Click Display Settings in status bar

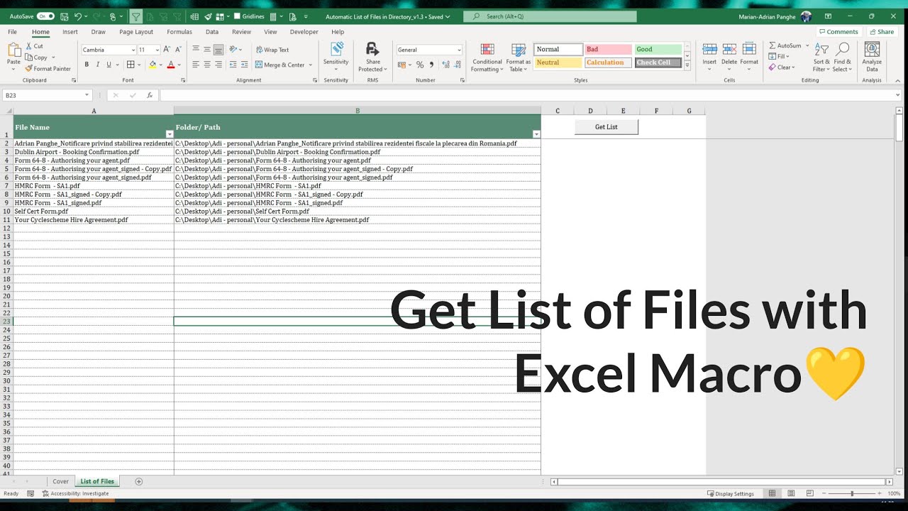tap(730, 493)
